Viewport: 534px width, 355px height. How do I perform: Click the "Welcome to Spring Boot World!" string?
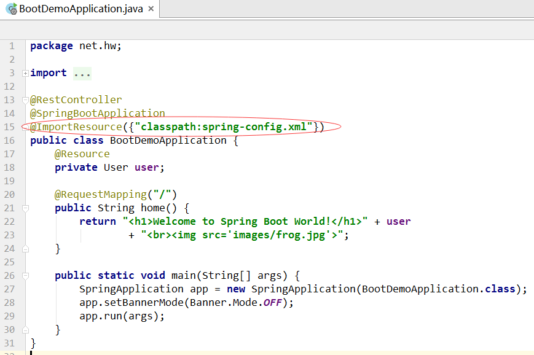coord(245,222)
